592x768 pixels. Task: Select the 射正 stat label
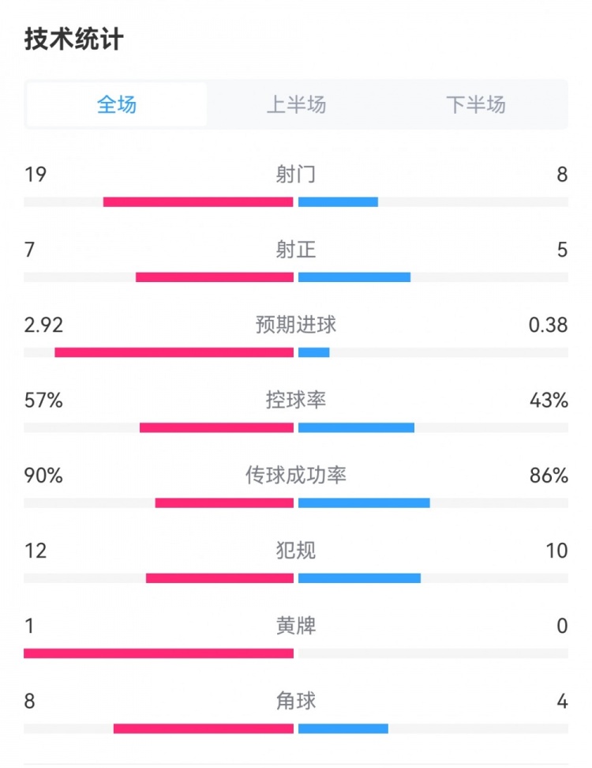[296, 250]
